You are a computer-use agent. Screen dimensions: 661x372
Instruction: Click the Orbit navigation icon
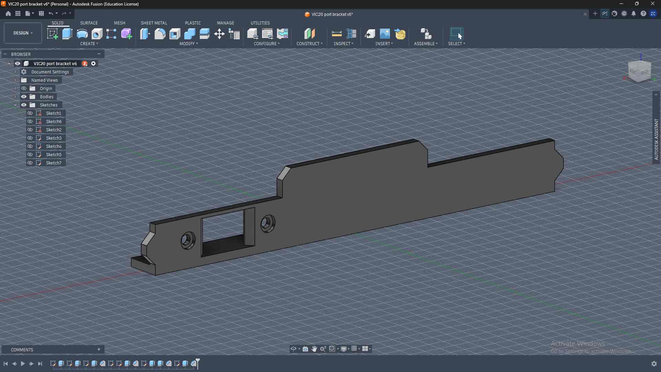pyautogui.click(x=293, y=349)
